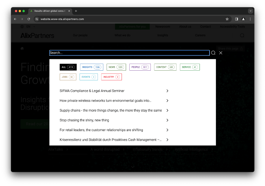Click the browser forward arrow
265x186 pixels.
point(22,19)
